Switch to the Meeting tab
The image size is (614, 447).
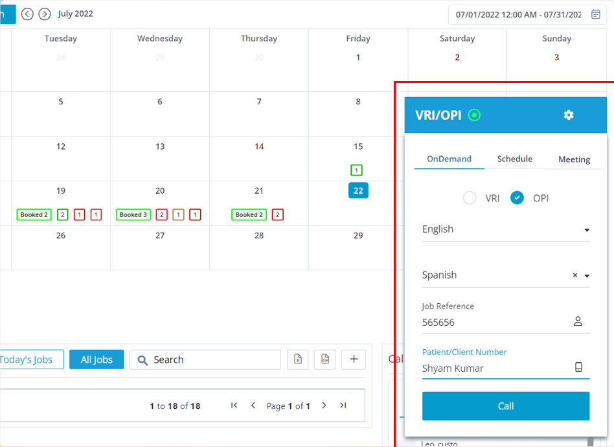pos(574,159)
